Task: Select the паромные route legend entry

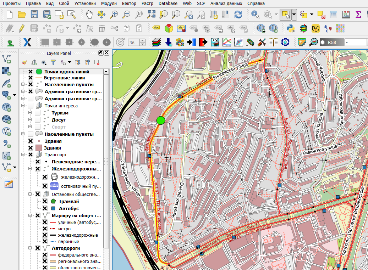Action: (x=68, y=242)
